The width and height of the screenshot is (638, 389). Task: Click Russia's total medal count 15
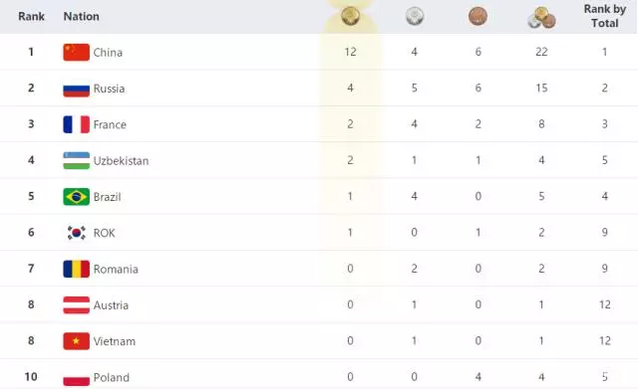pos(541,89)
